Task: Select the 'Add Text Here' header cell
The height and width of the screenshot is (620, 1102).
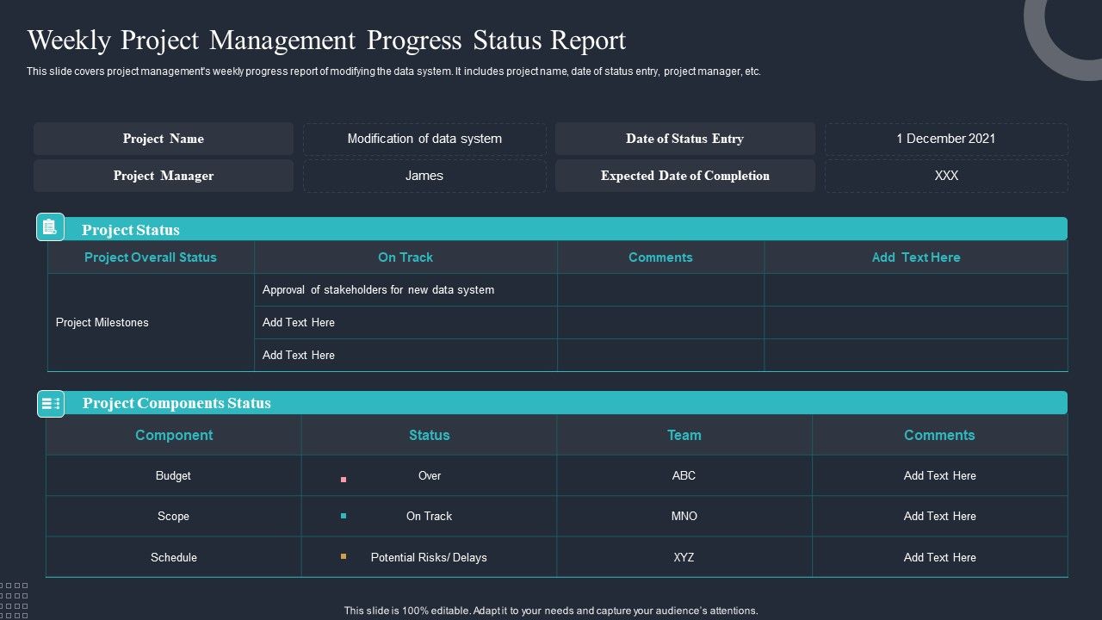Action: pyautogui.click(x=916, y=257)
